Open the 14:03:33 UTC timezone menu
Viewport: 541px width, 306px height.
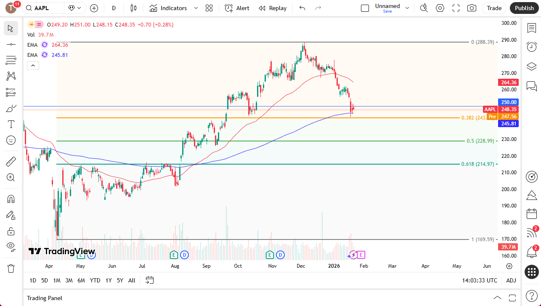tap(480, 280)
